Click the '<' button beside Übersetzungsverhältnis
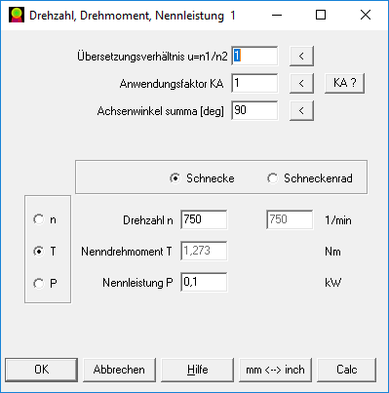Viewport: 389px width, 393px height. pyautogui.click(x=301, y=56)
